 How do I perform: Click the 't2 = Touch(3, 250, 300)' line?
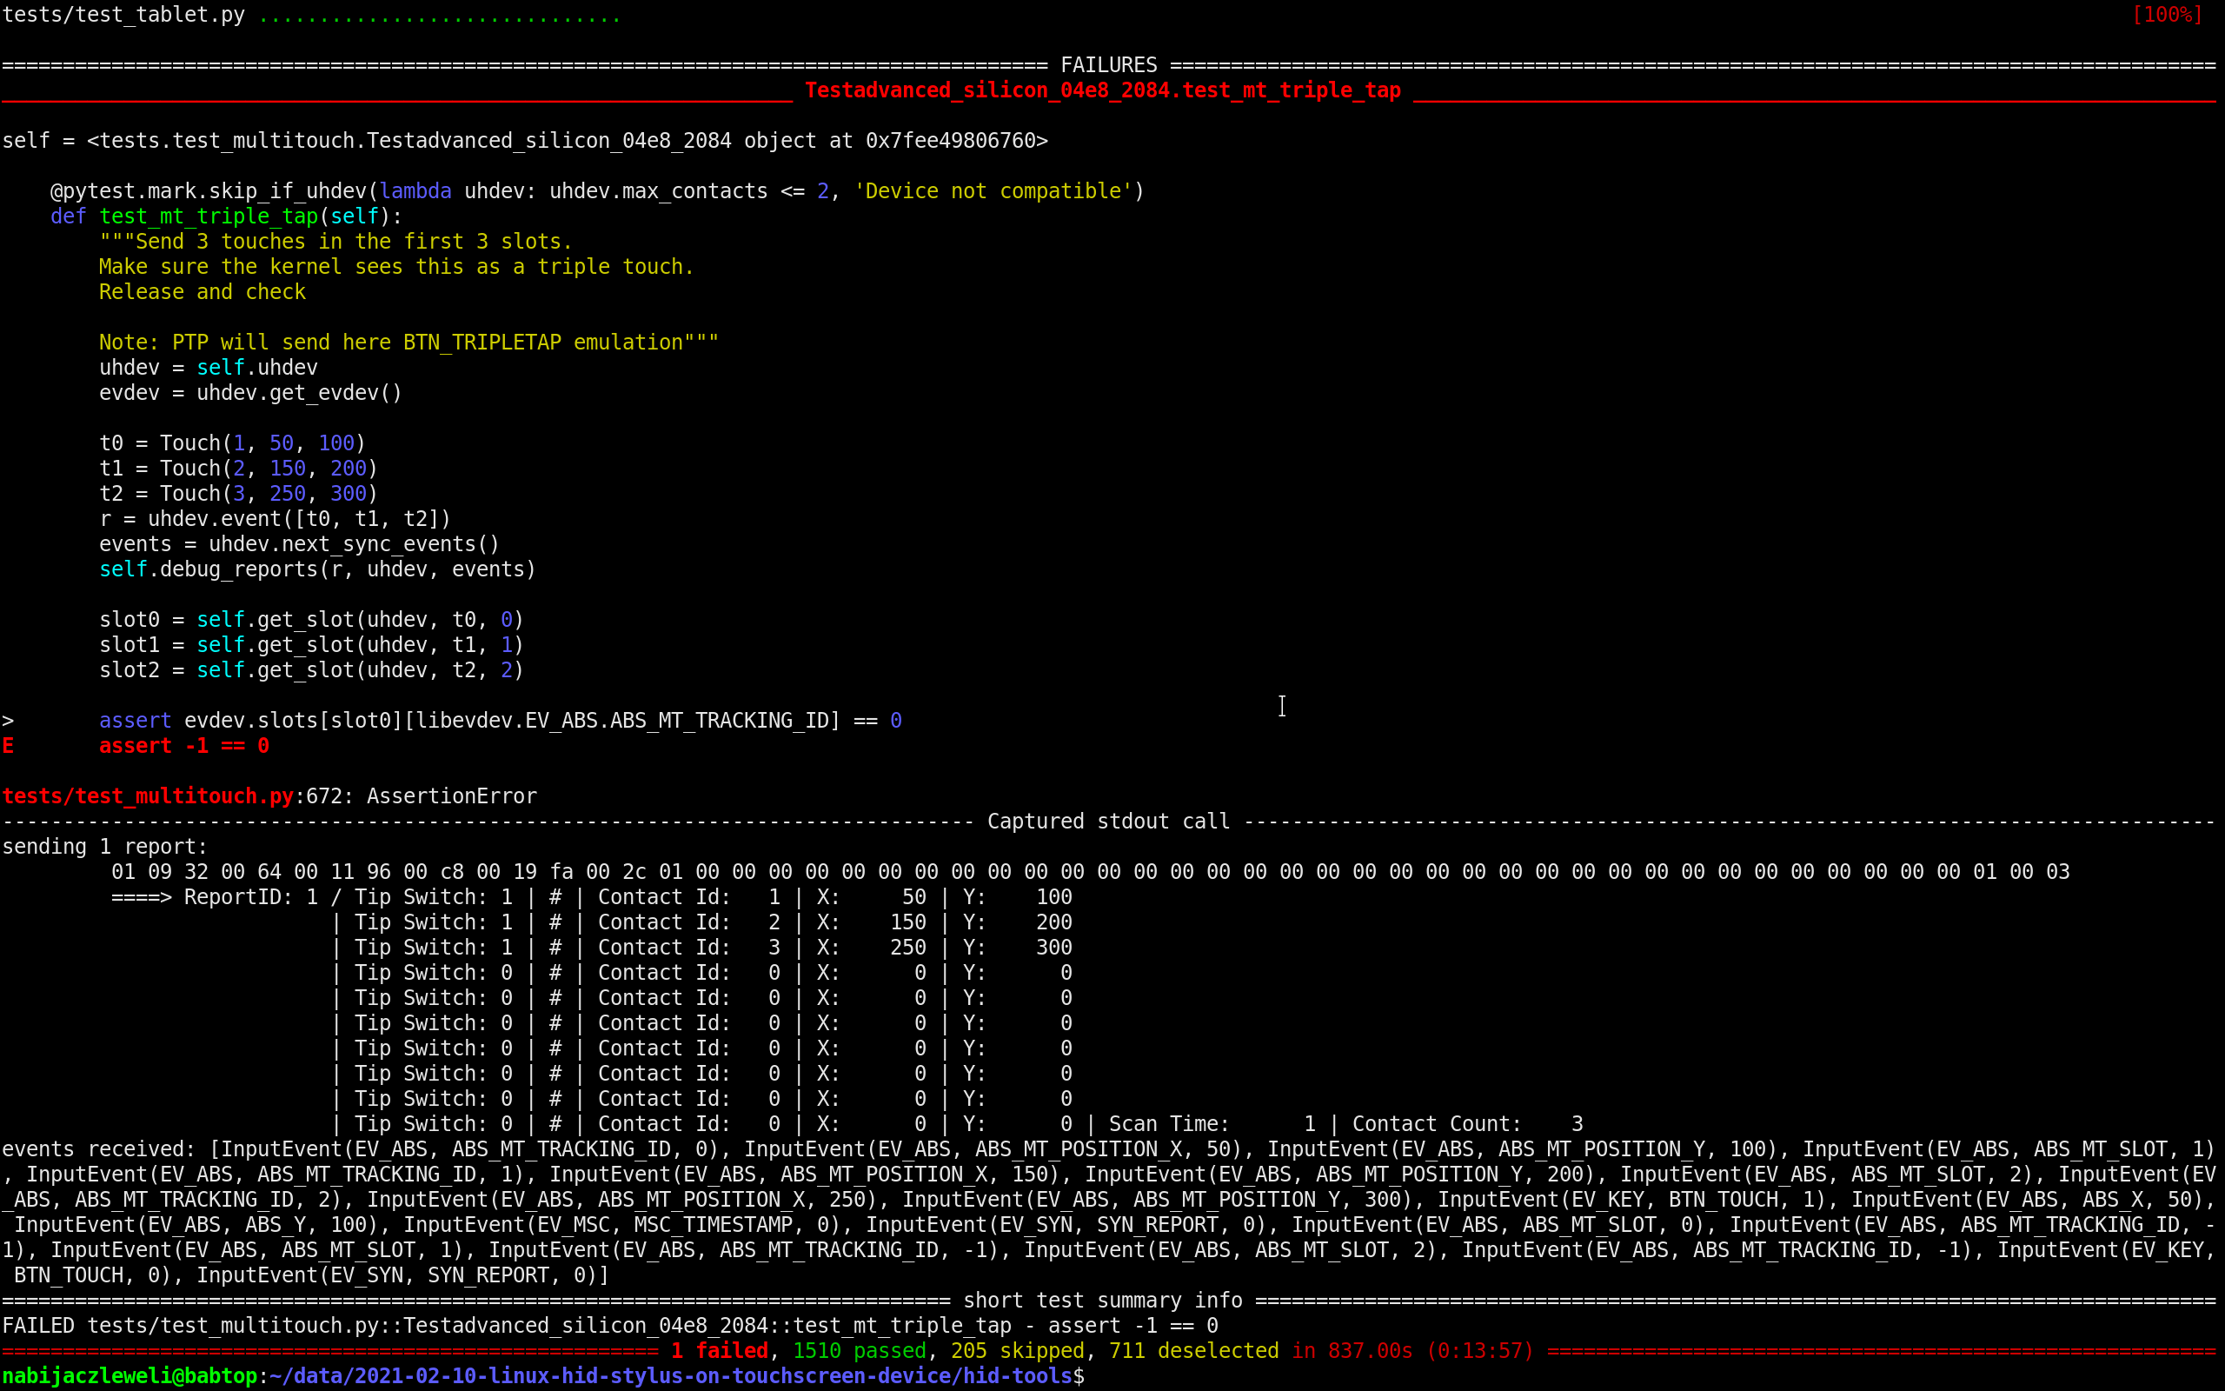point(238,494)
